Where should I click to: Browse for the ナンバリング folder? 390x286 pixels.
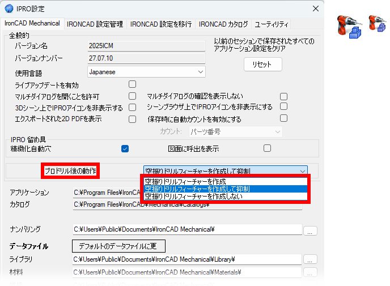pos(310,231)
